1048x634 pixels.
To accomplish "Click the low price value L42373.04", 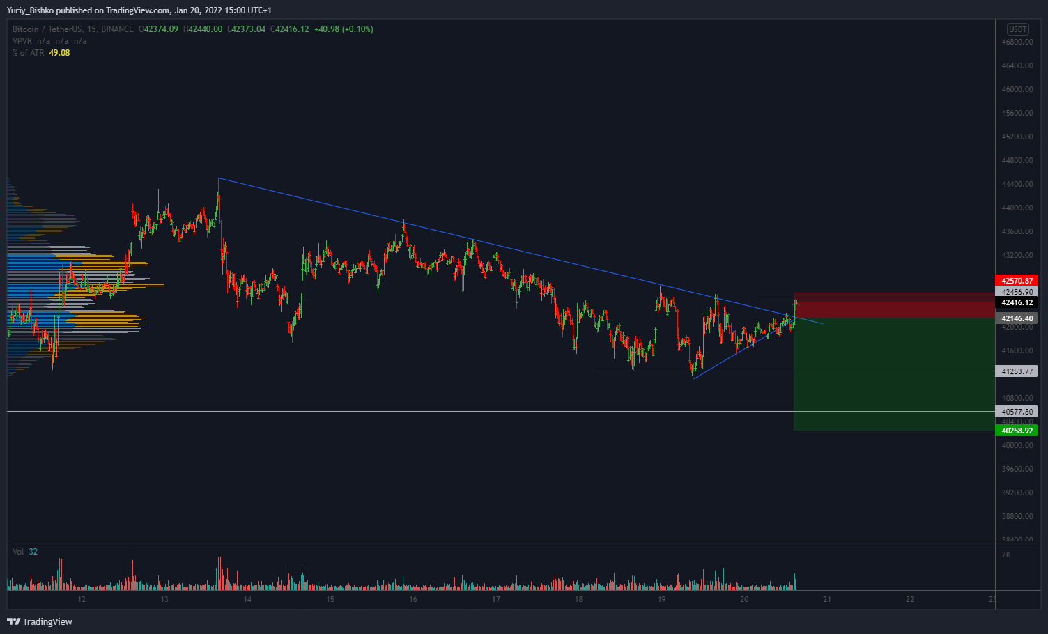I will [247, 29].
